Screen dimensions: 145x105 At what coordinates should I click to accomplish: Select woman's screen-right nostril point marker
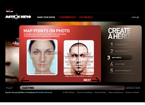pos(45,61)
